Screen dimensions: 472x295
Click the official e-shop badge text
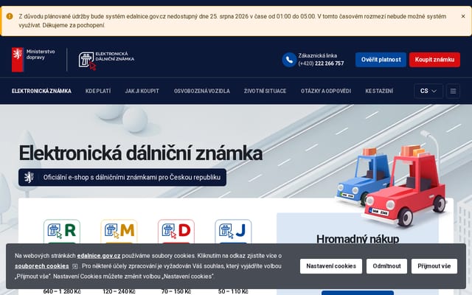point(132,177)
